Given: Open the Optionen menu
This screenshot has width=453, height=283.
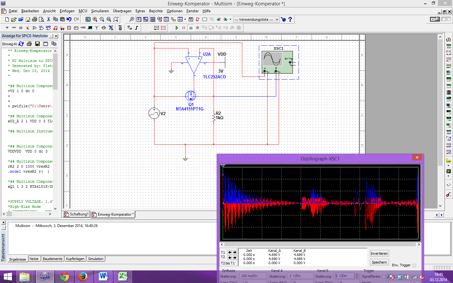Looking at the screenshot, I should click(x=175, y=11).
